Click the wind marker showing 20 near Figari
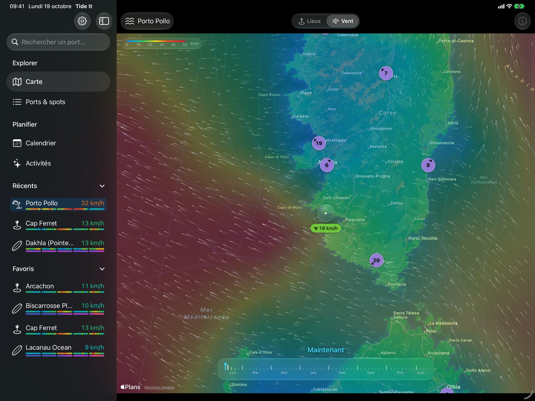Viewport: 535px width, 401px height. [x=376, y=260]
